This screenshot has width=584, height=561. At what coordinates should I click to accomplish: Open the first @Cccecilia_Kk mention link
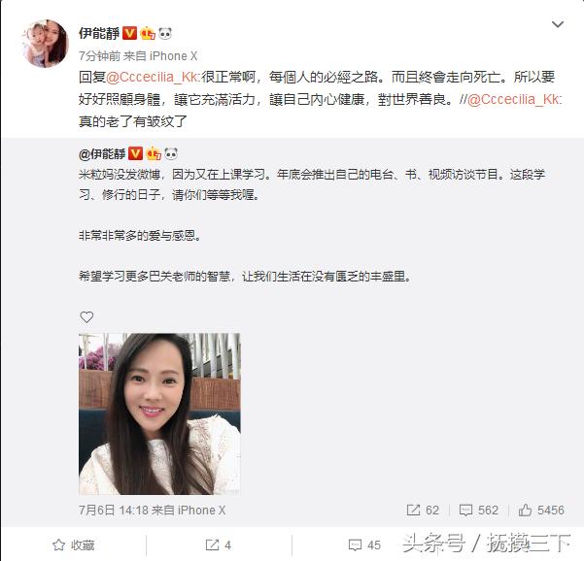coord(153,77)
